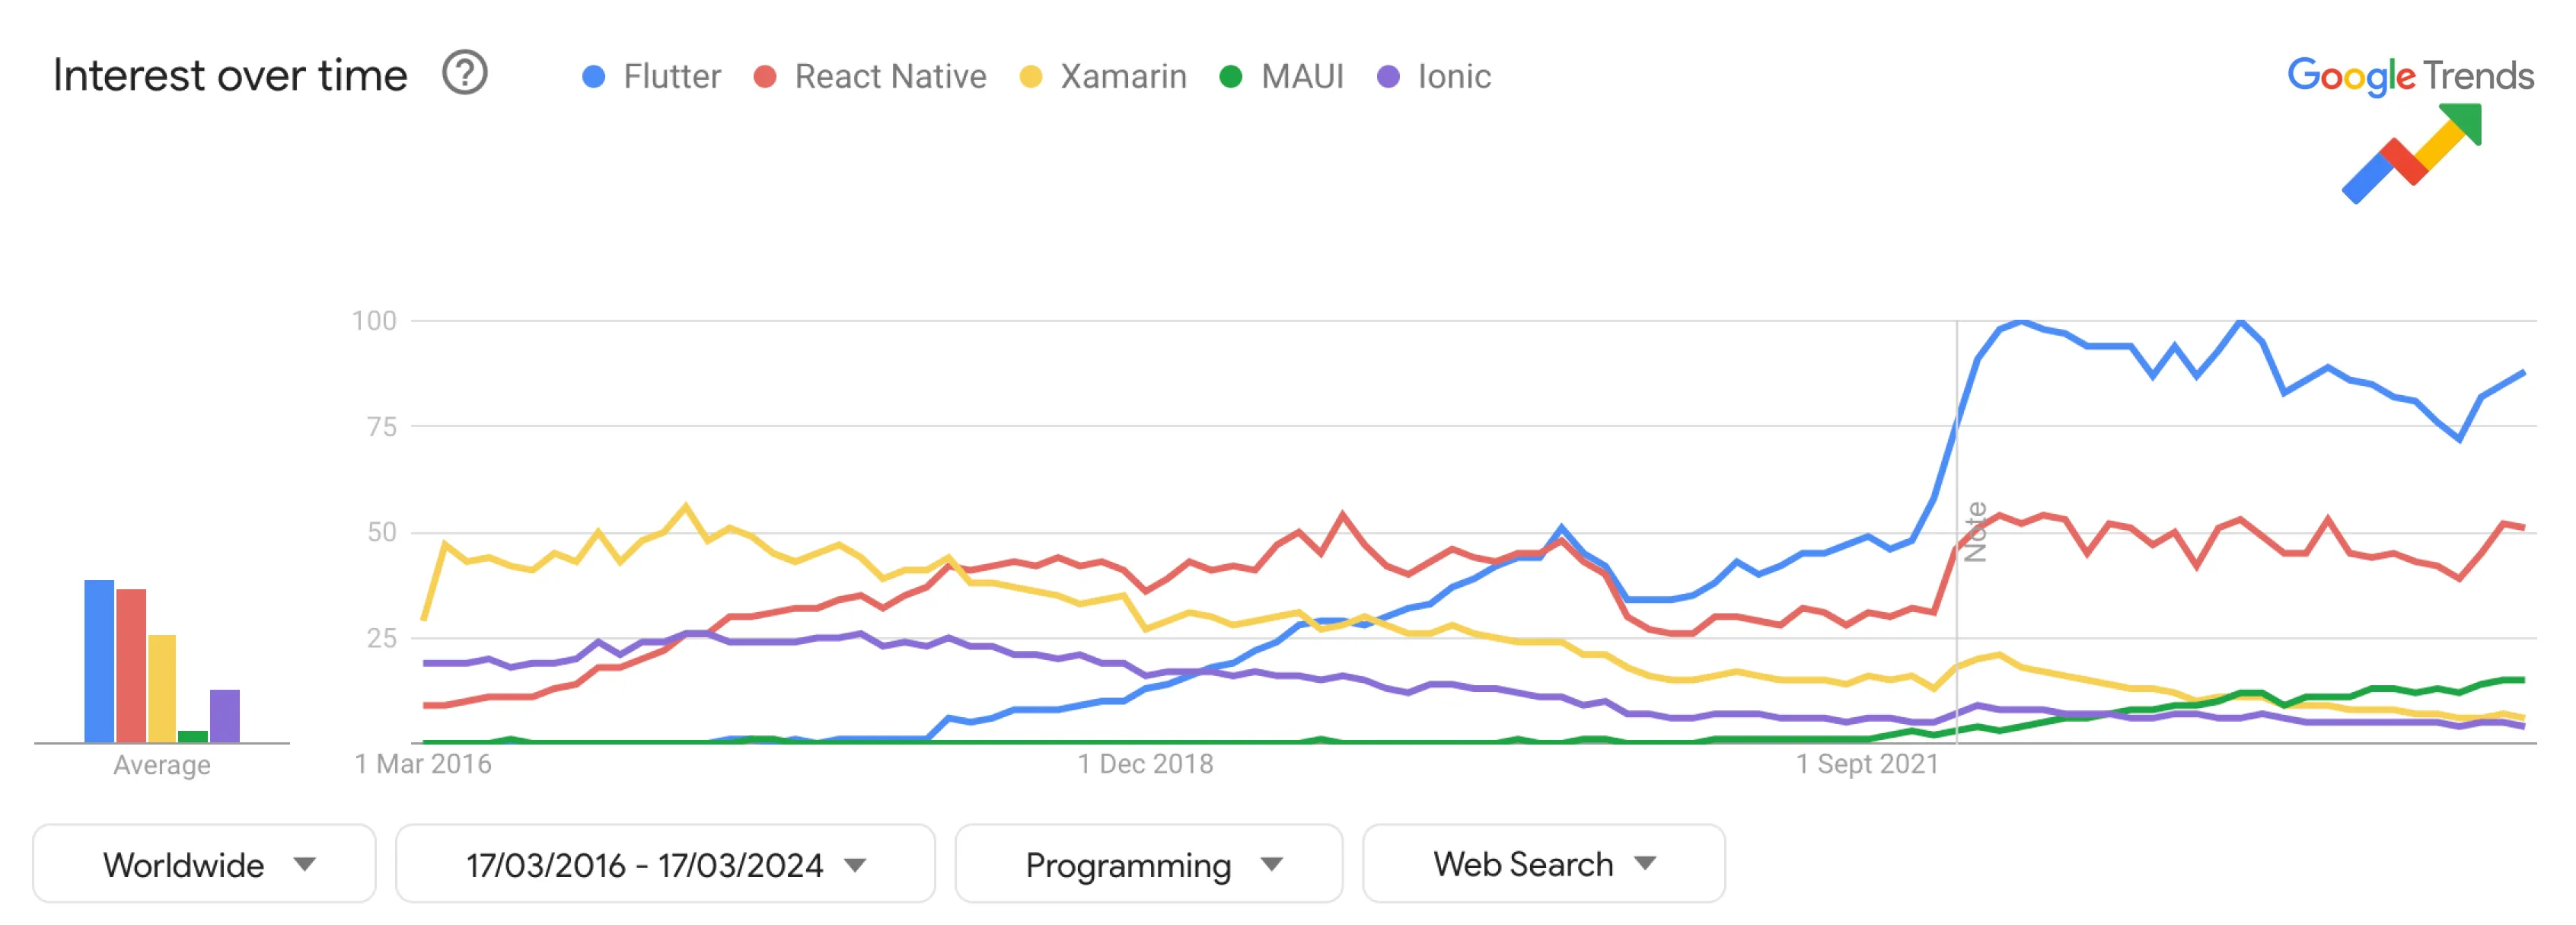Click the purple Ionic legend dot

1388,77
